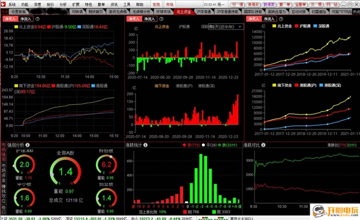
Task: Click info icon next to 涨跌统计
Action: (x=145, y=145)
